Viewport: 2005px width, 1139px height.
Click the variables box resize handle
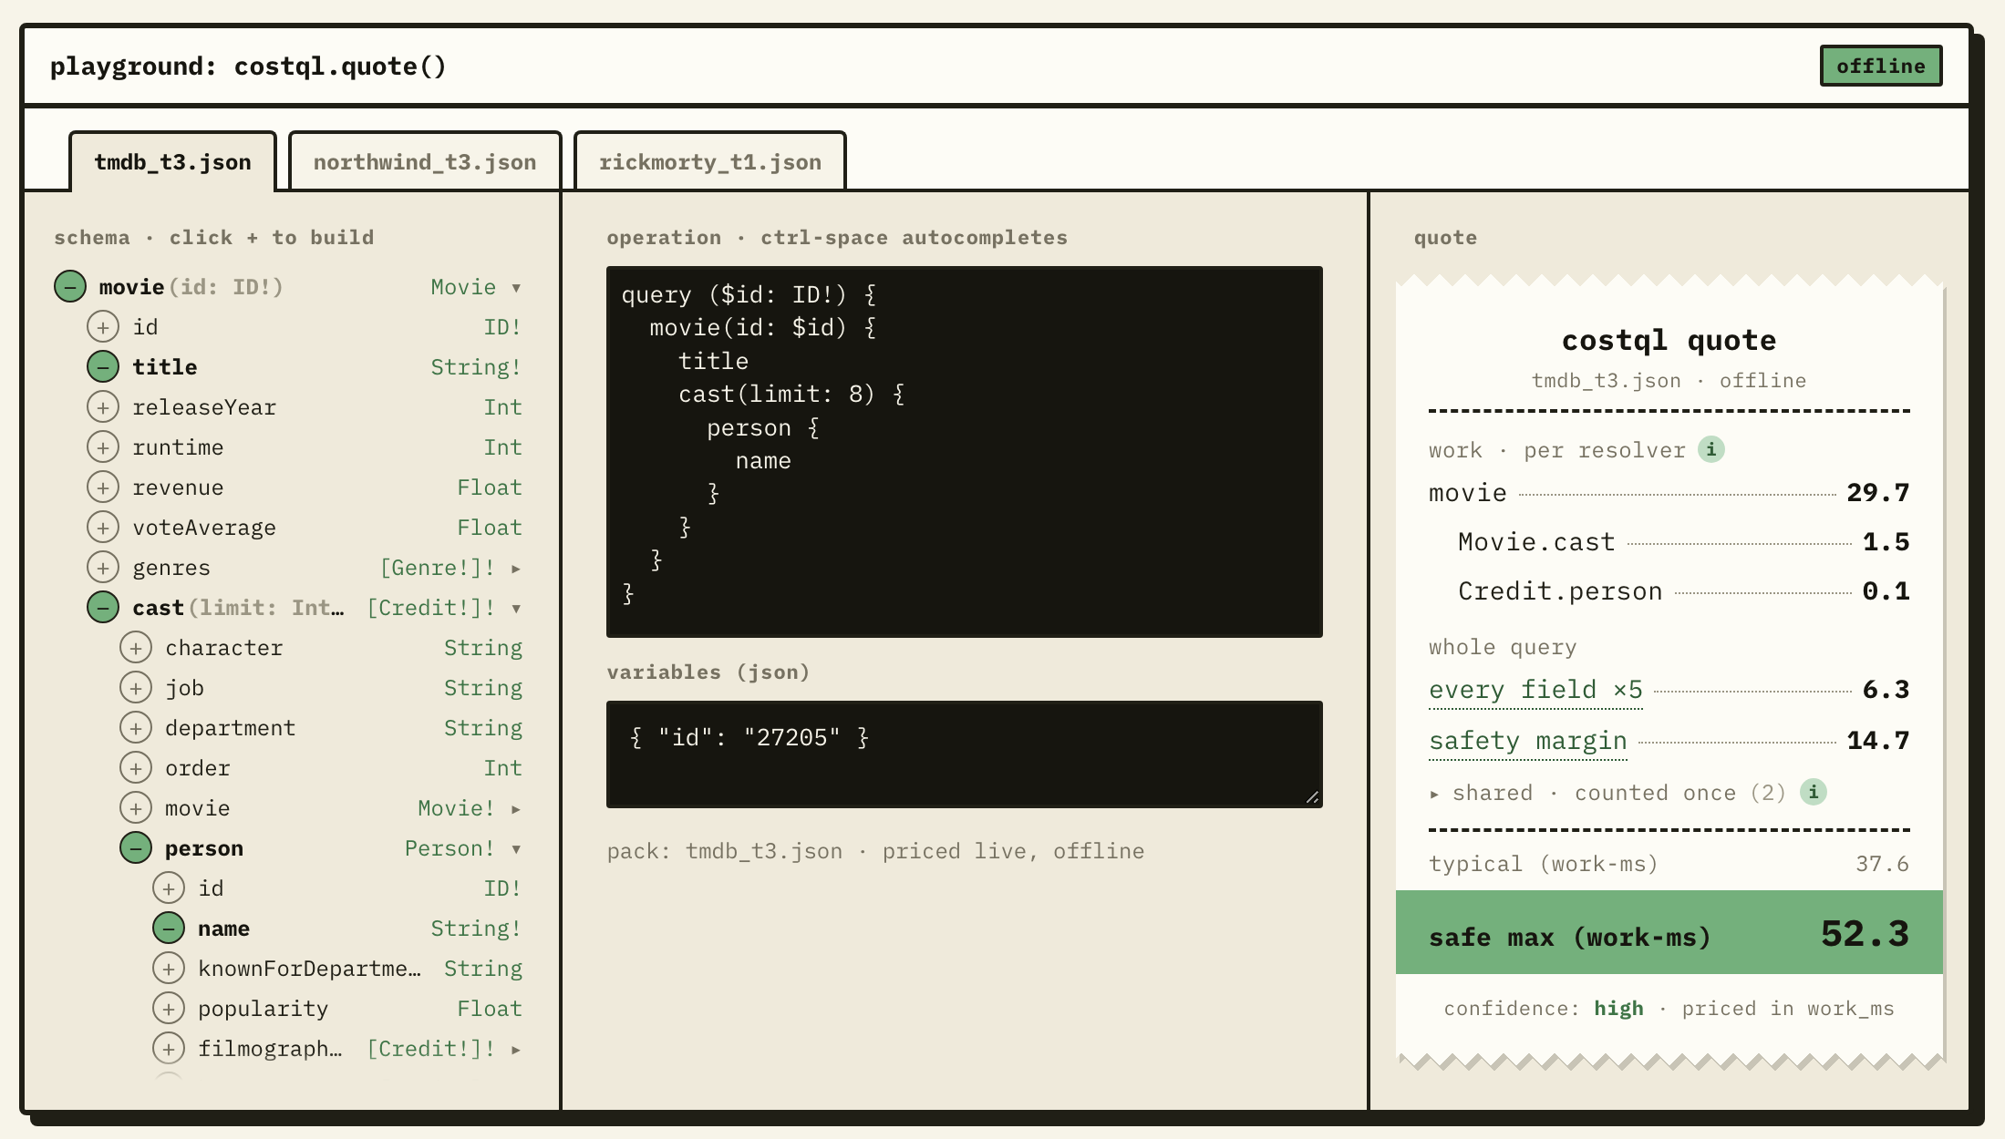1312,797
